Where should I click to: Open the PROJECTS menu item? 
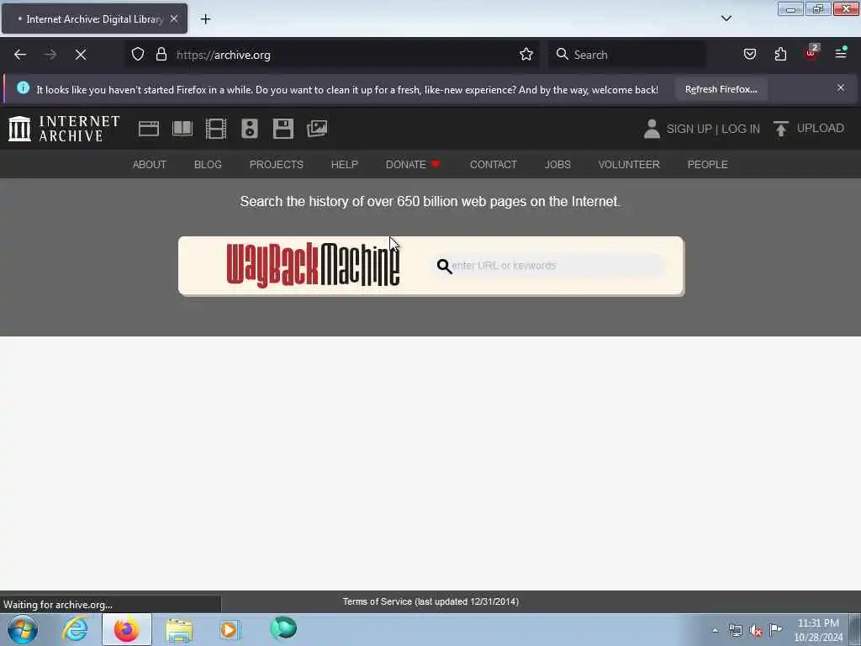click(x=276, y=164)
